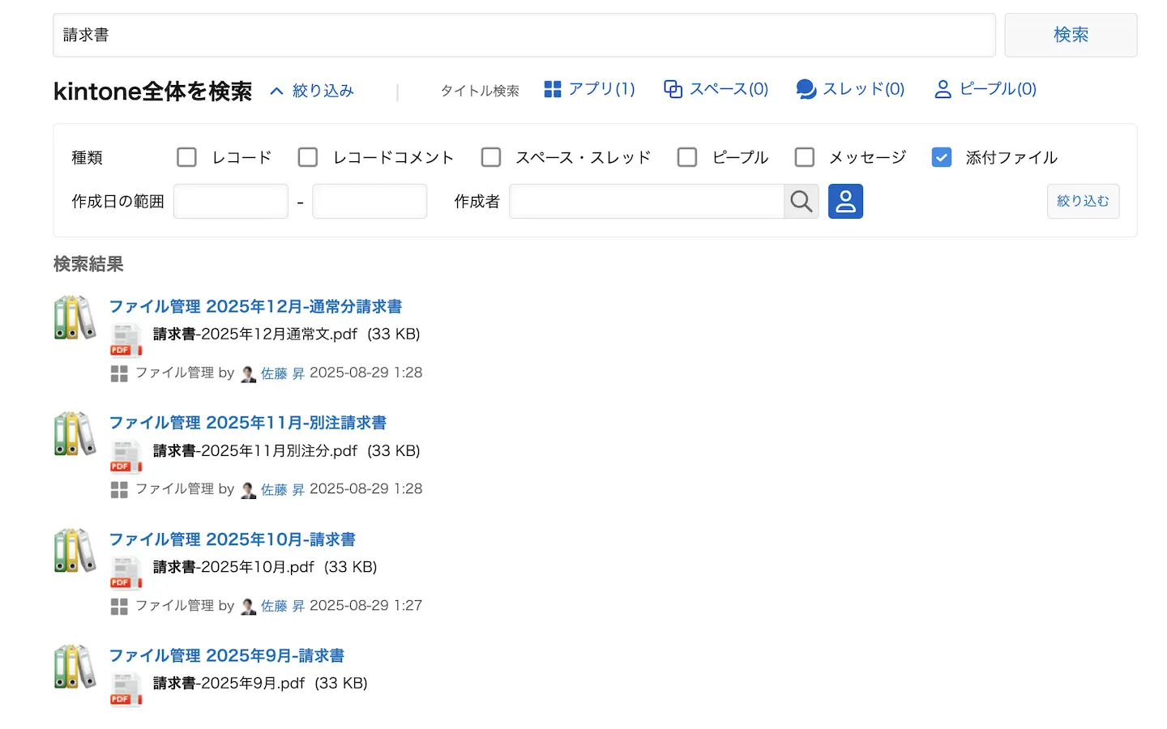
Task: Switch to the アプリ(1) tab
Action: pos(589,89)
